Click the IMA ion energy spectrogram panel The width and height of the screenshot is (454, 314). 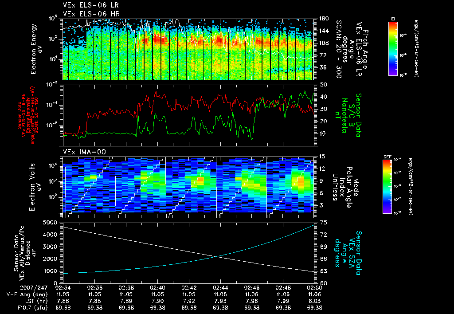pos(188,187)
